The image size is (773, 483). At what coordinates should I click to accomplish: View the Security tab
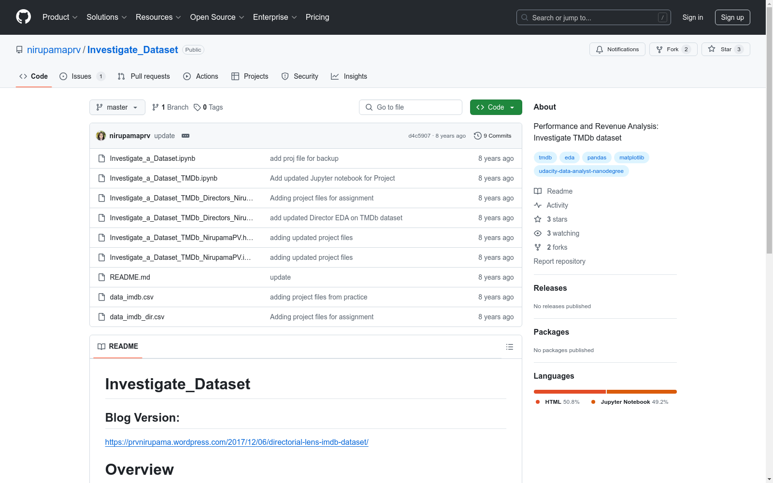(x=300, y=76)
